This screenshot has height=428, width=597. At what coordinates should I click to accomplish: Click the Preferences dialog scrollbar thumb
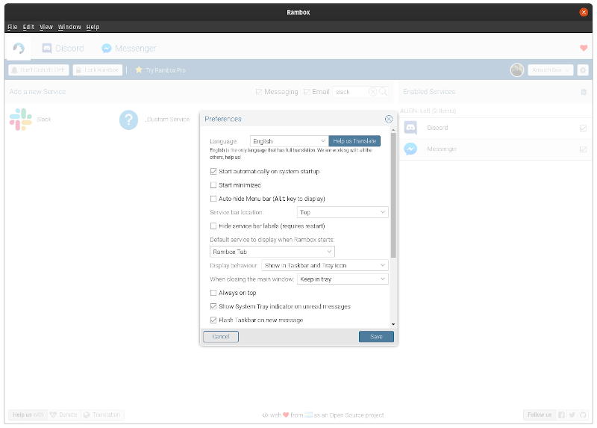[x=393, y=195]
